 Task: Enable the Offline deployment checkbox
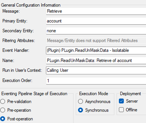(x=121, y=110)
